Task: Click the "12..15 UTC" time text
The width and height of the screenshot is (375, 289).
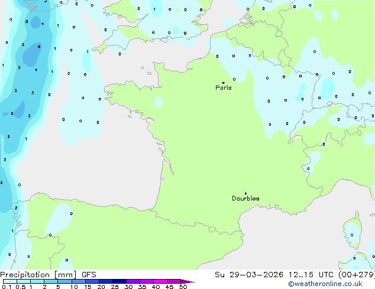Action: pyautogui.click(x=311, y=275)
